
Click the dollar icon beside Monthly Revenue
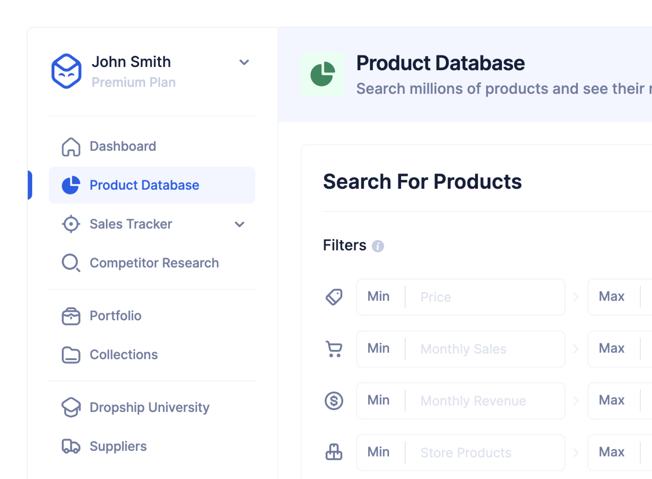pyautogui.click(x=334, y=401)
